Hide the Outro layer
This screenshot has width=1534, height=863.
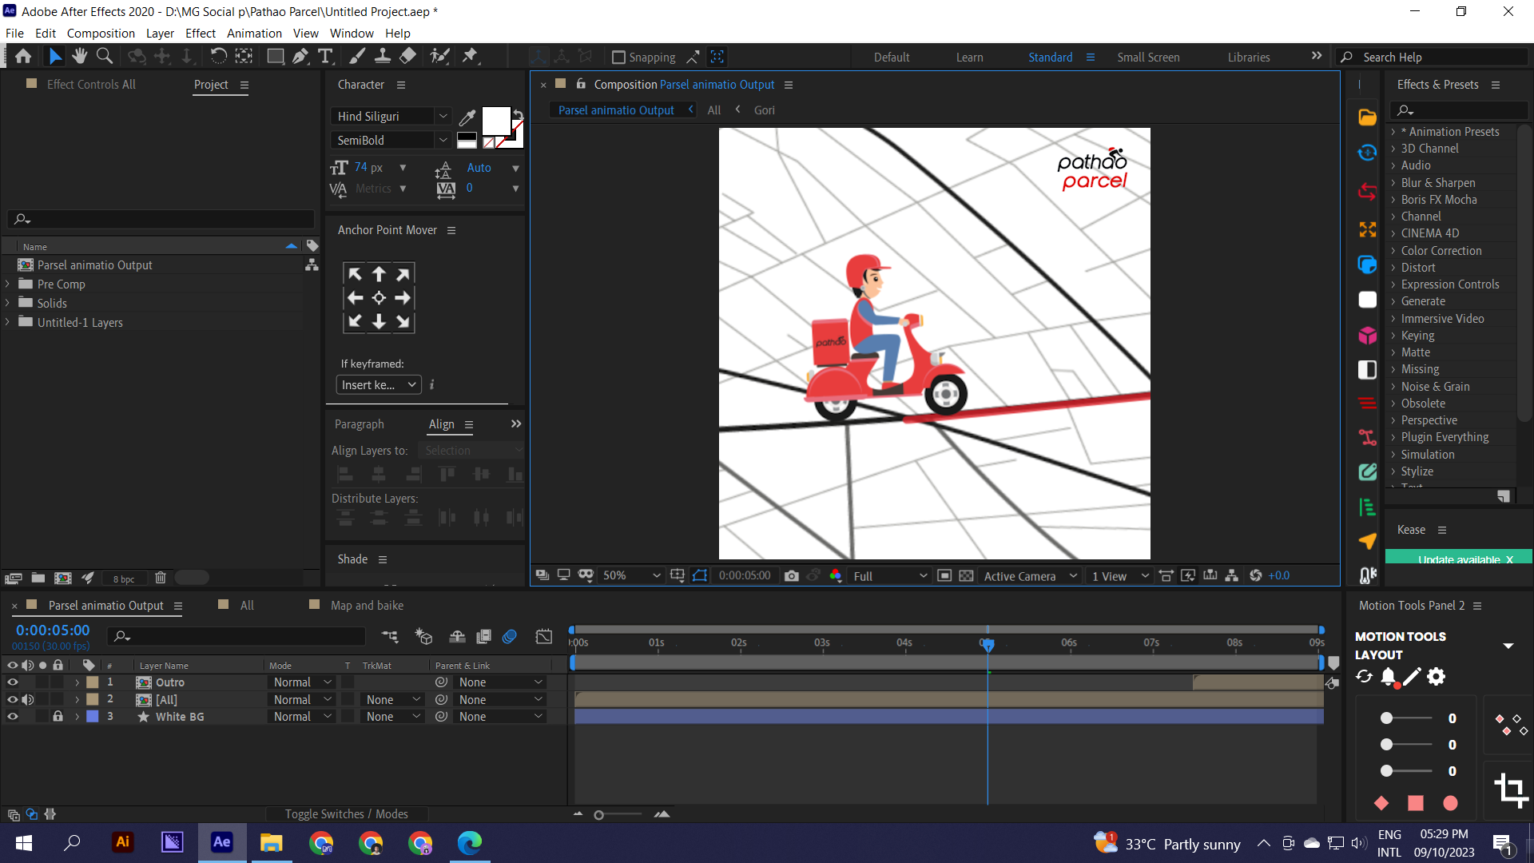[x=13, y=682]
